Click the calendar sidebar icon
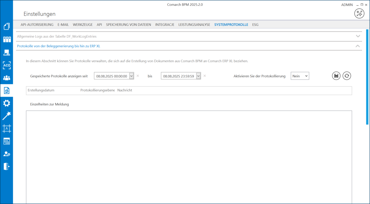 point(7,141)
